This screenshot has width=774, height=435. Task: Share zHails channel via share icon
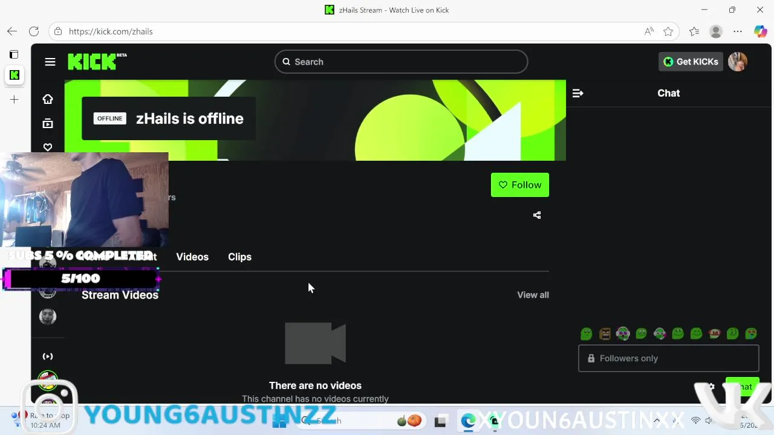click(x=537, y=215)
